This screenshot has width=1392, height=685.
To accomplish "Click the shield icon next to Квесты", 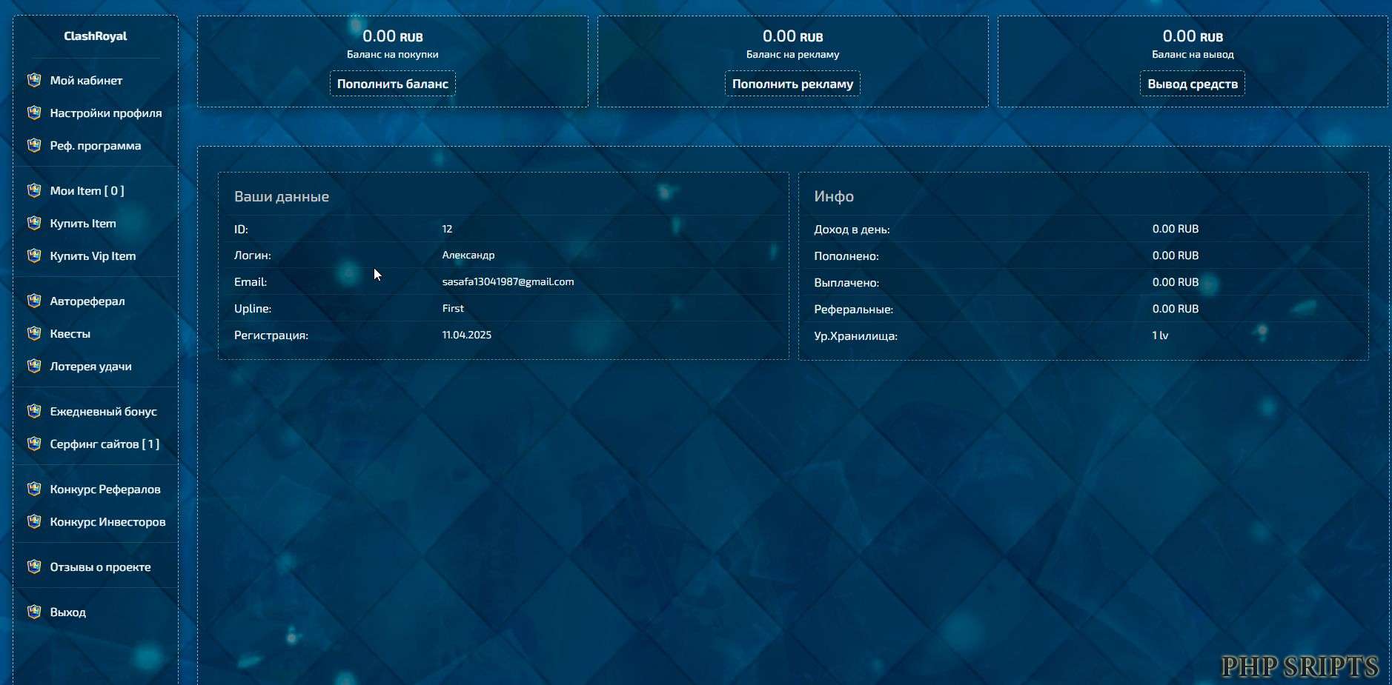I will point(34,333).
